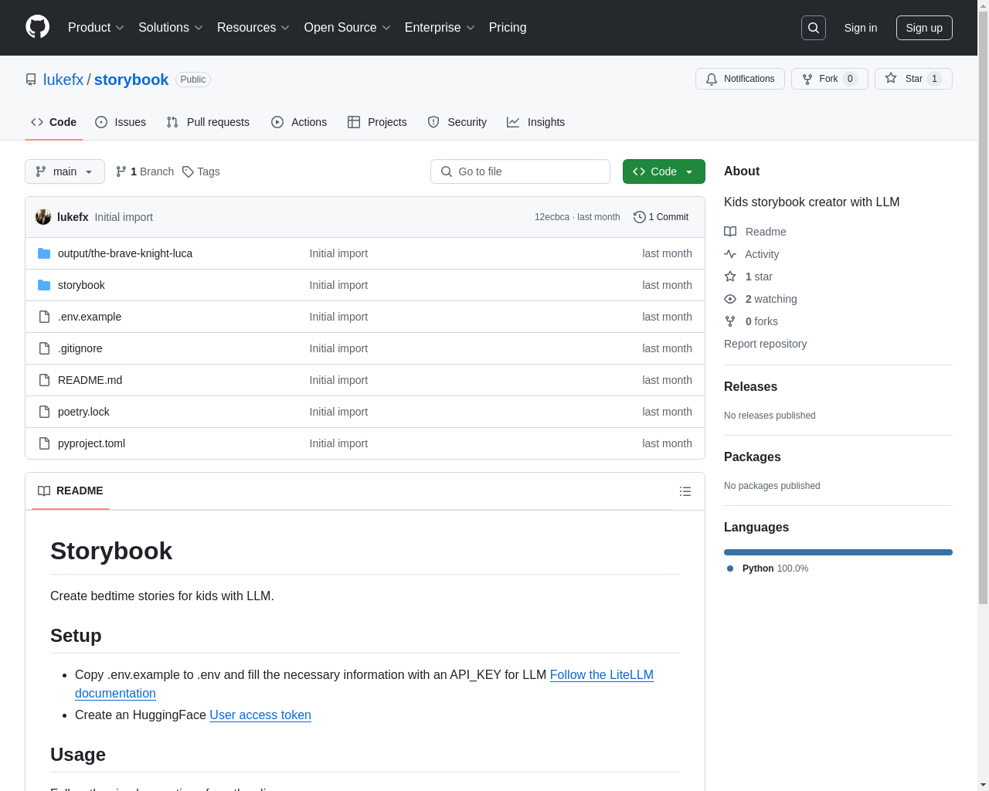Click the lukefx commit author name

(x=73, y=217)
